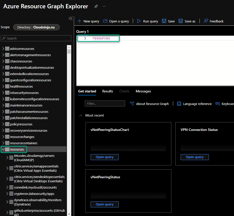This screenshot has width=234, height=216.
Task: Click the list icon beside conexlink.mycloudit/accounts
Action: point(11,187)
